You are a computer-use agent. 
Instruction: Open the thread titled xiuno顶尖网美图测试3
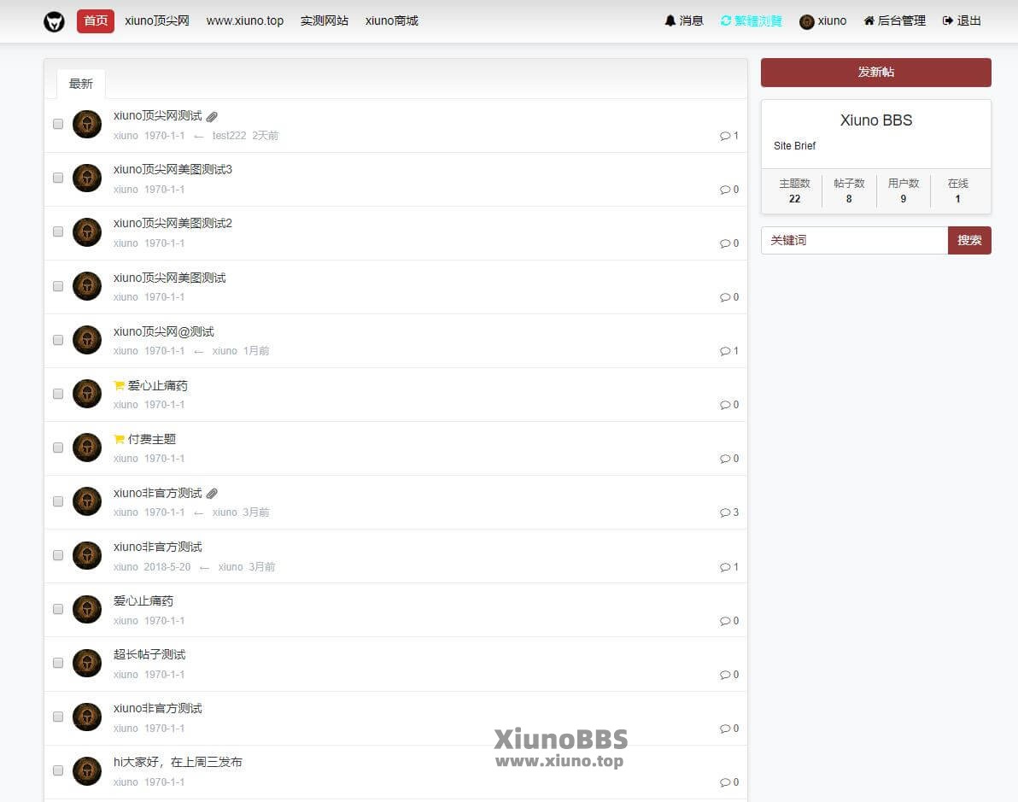click(x=173, y=169)
